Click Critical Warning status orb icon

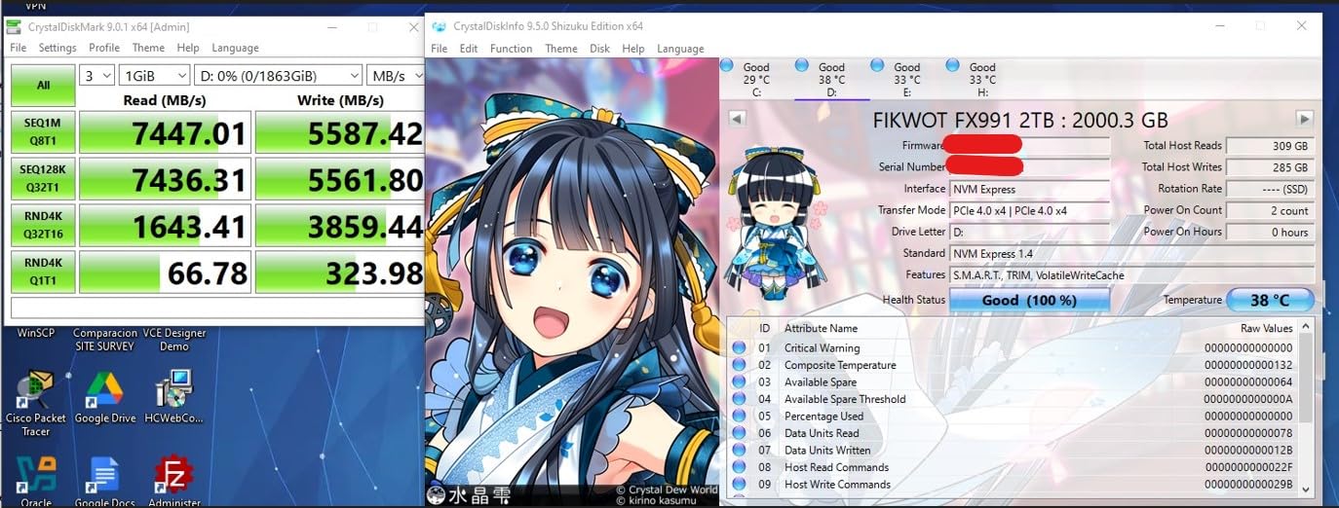[739, 348]
